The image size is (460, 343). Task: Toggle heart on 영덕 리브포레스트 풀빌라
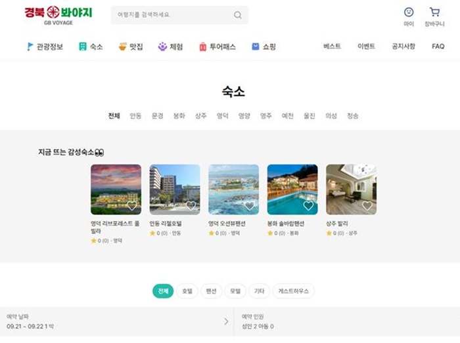tap(132, 206)
